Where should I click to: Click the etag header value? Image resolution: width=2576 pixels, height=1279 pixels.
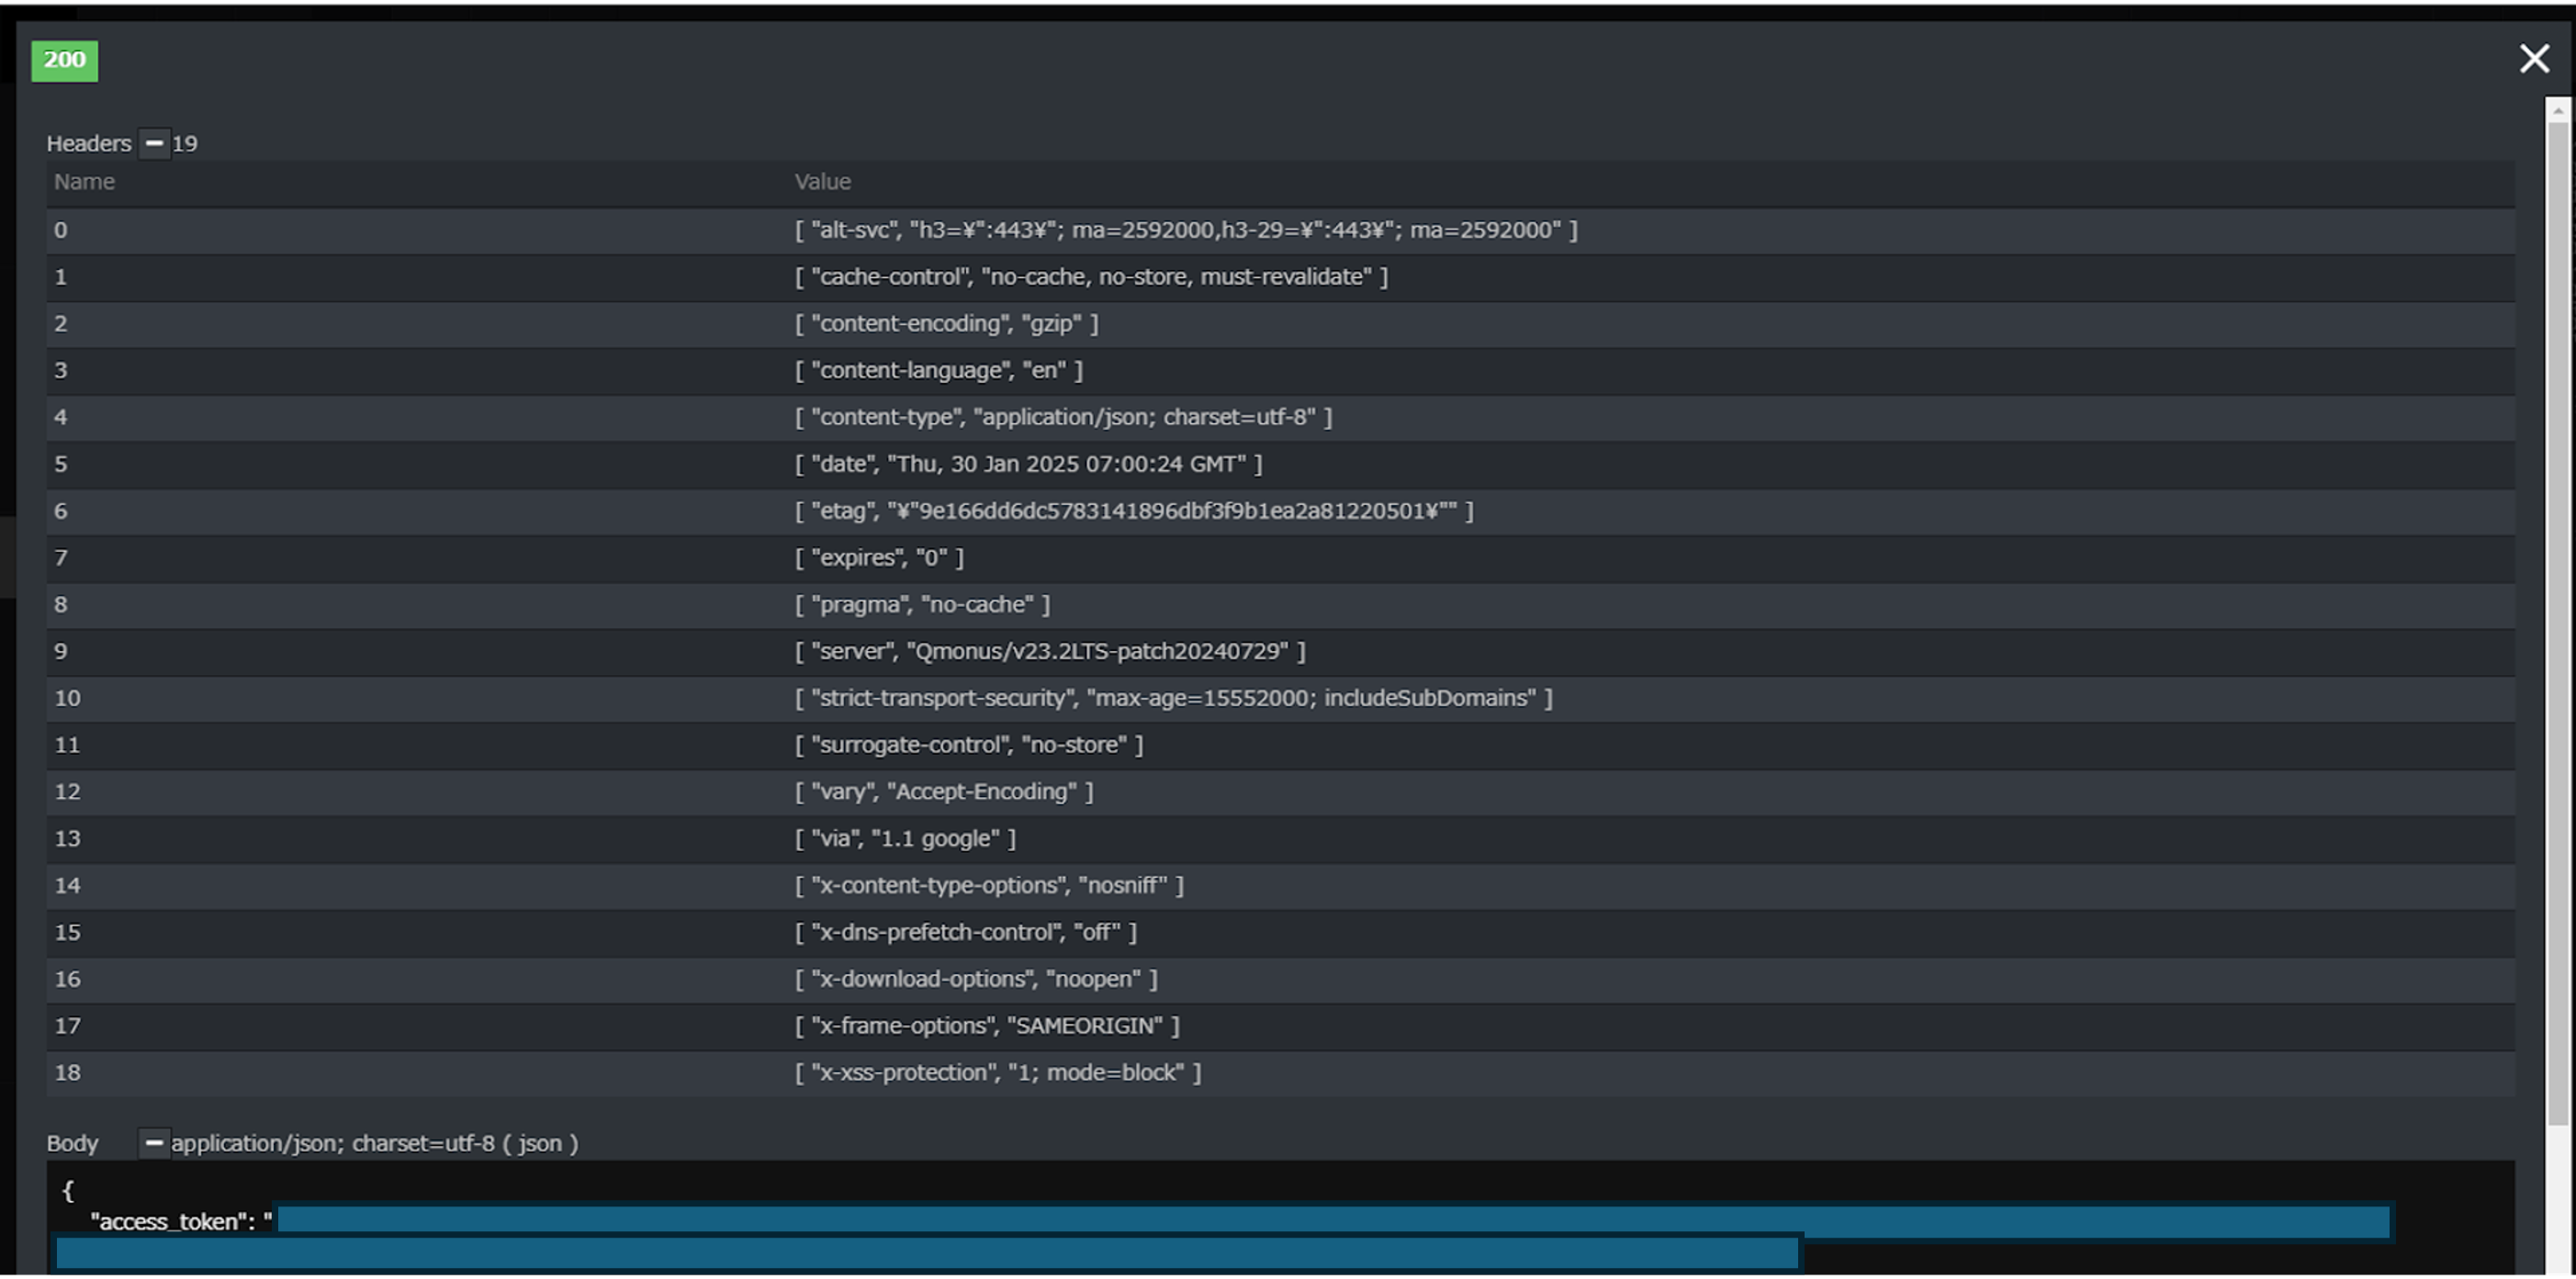coord(1133,511)
